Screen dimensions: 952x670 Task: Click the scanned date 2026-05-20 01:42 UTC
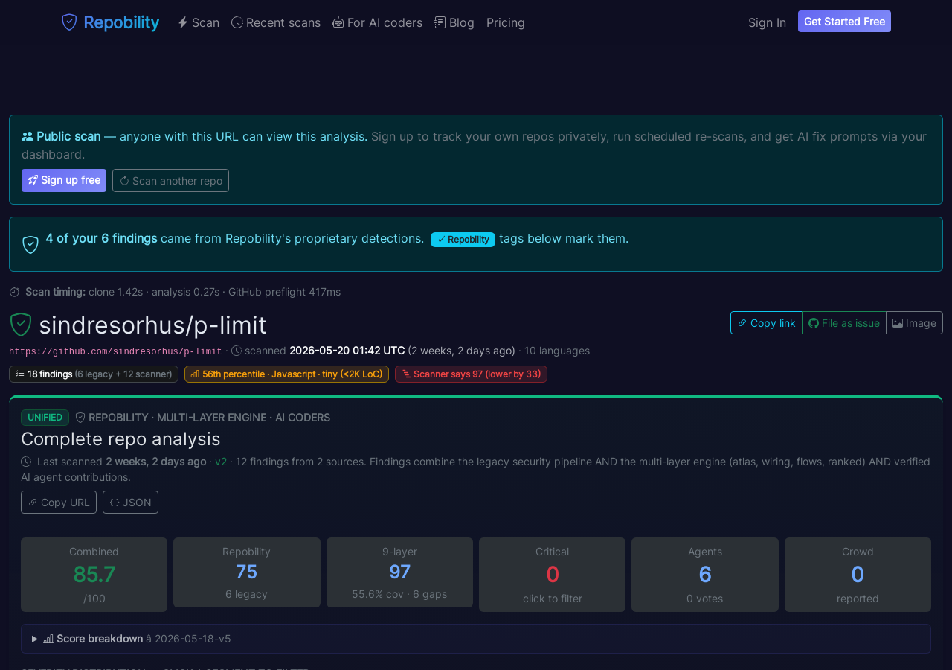coord(347,351)
